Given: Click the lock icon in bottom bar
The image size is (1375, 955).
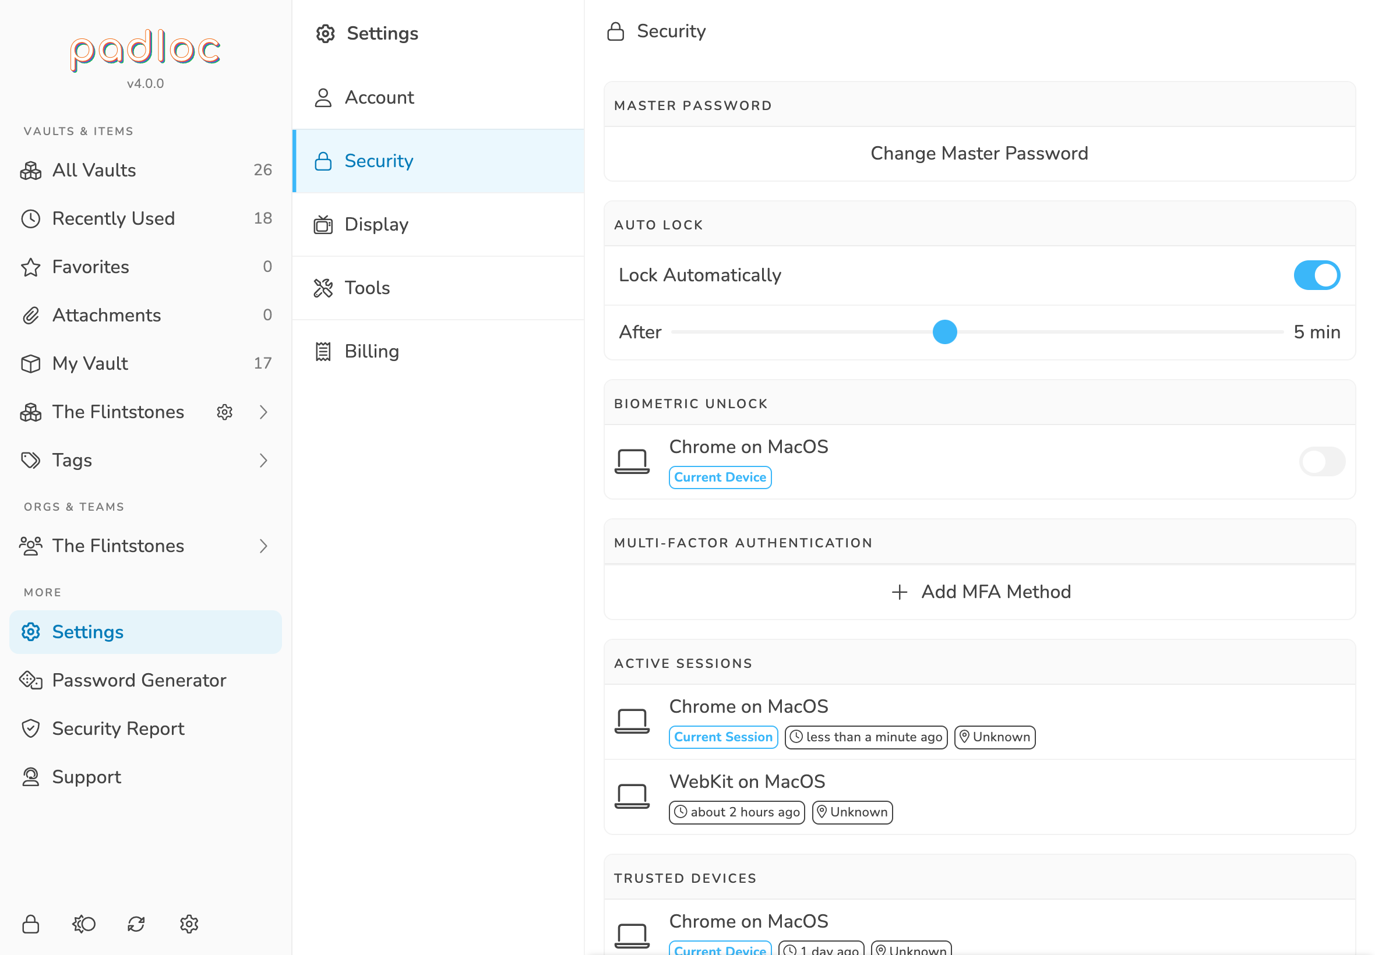Looking at the screenshot, I should coord(30,924).
